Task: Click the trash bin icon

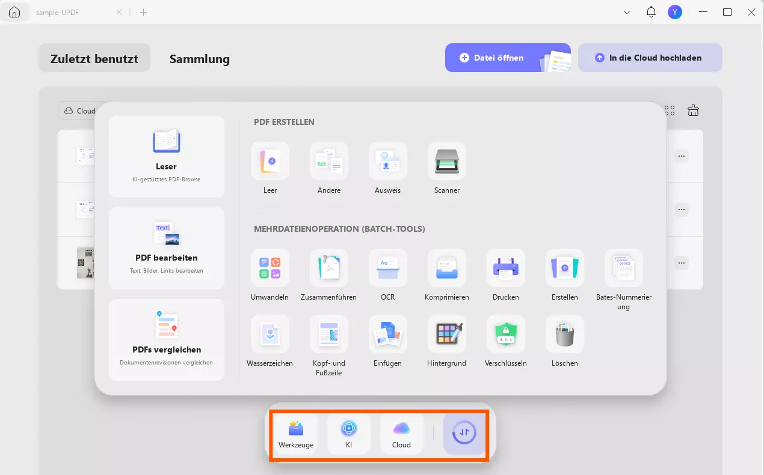Action: point(694,110)
